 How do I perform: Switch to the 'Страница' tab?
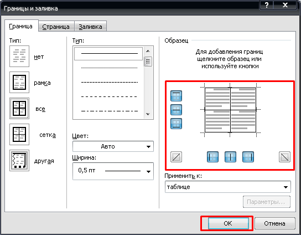tap(56, 27)
